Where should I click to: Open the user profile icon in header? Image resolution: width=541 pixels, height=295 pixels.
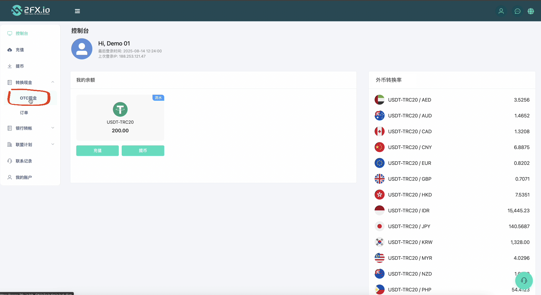[x=501, y=11]
